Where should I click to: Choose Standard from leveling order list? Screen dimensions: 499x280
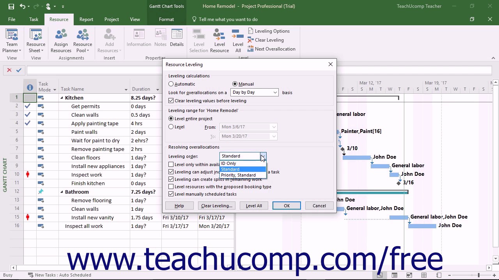(243, 169)
